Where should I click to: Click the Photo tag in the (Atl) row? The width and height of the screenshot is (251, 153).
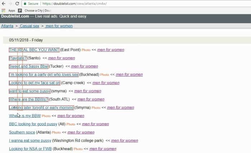pyautogui.click(x=71, y=124)
